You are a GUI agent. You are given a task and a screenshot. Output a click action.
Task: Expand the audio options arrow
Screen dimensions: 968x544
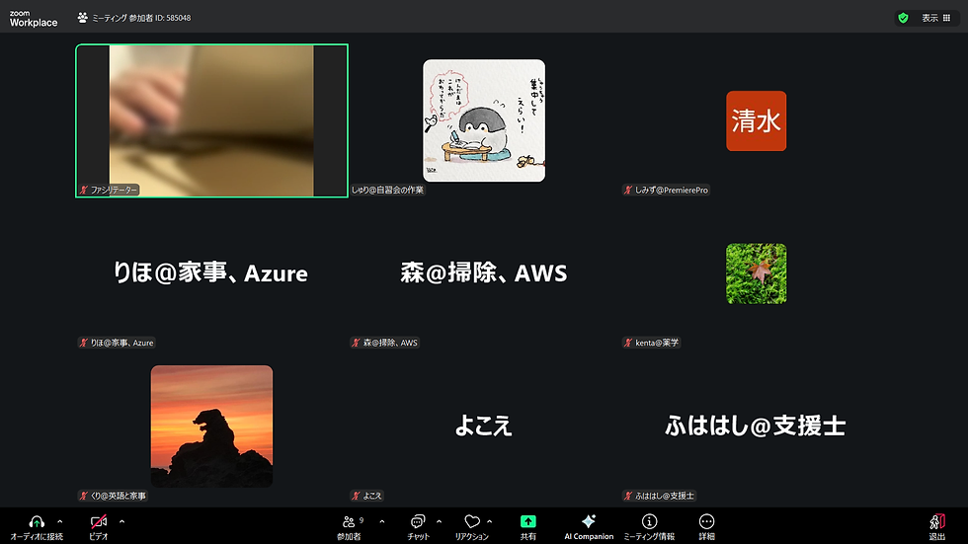point(60,522)
